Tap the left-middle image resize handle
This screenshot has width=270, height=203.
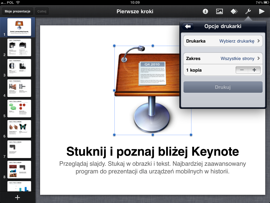click(114, 90)
